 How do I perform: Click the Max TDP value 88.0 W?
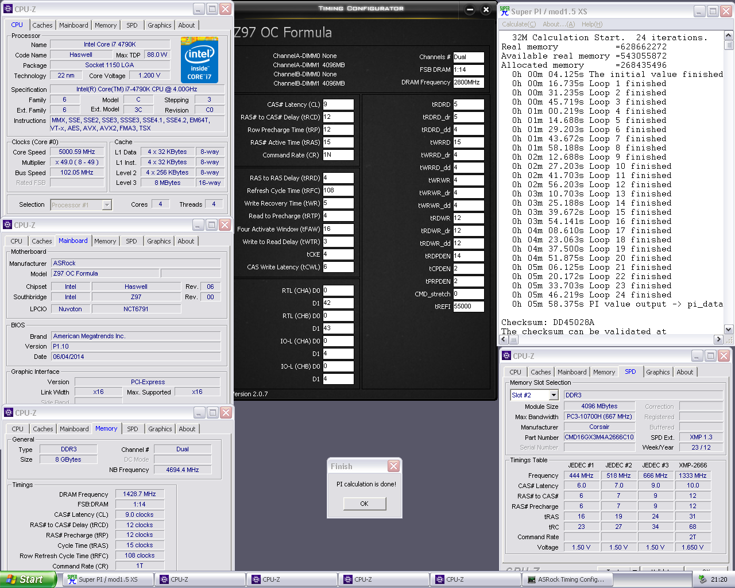point(157,55)
